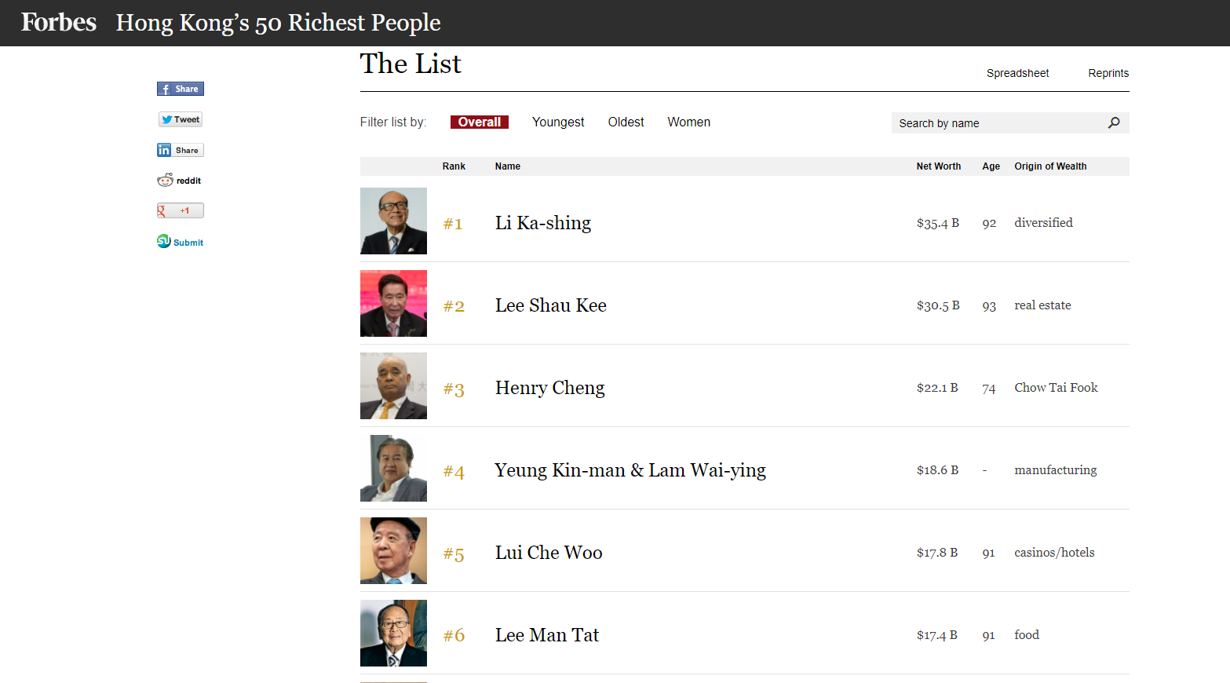1230x683 pixels.
Task: Open Lee Shau Kee's profile
Action: 551,305
